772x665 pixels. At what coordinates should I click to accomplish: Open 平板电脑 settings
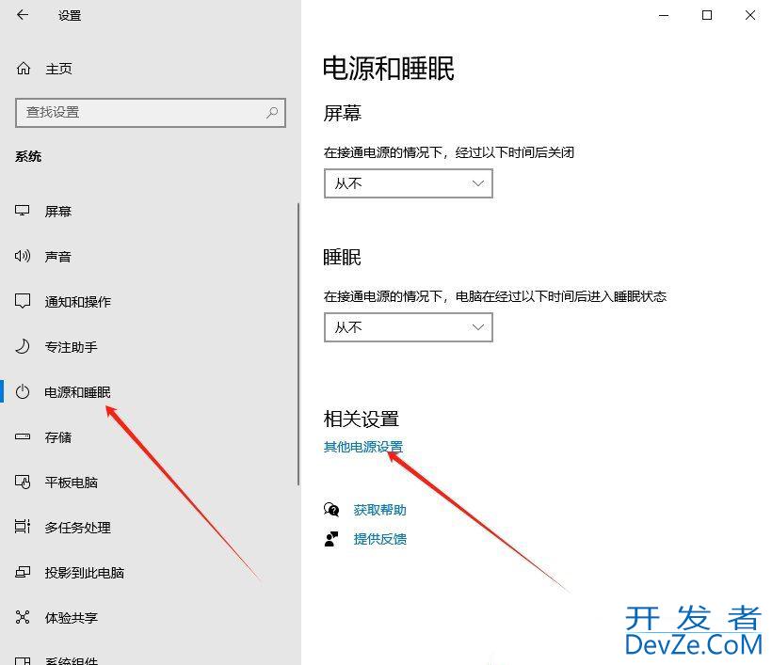pyautogui.click(x=72, y=482)
